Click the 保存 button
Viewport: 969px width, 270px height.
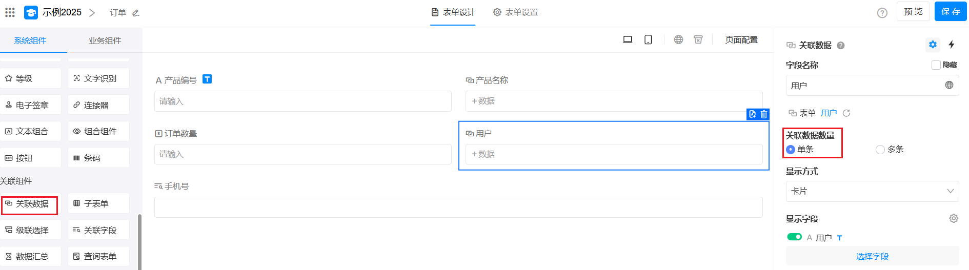pos(951,11)
